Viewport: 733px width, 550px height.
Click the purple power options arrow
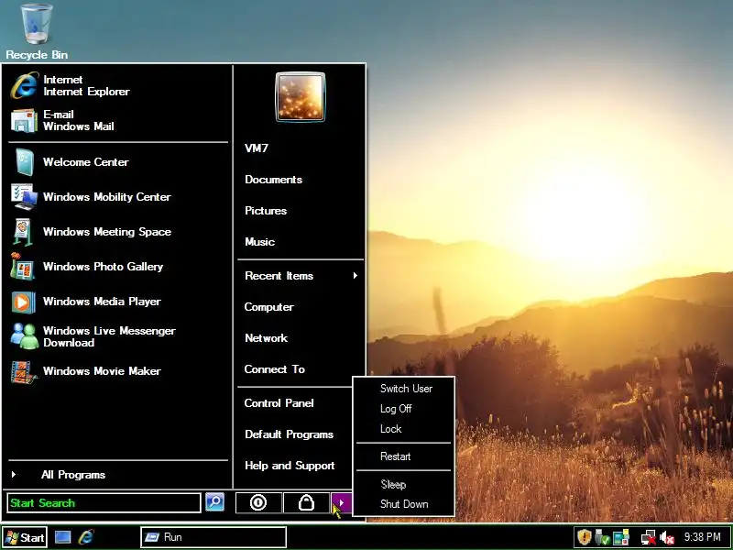point(341,502)
